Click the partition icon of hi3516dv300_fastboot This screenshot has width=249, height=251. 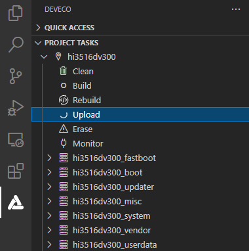[64, 158]
